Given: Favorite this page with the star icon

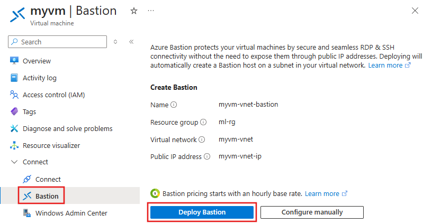Looking at the screenshot, I should tap(134, 11).
